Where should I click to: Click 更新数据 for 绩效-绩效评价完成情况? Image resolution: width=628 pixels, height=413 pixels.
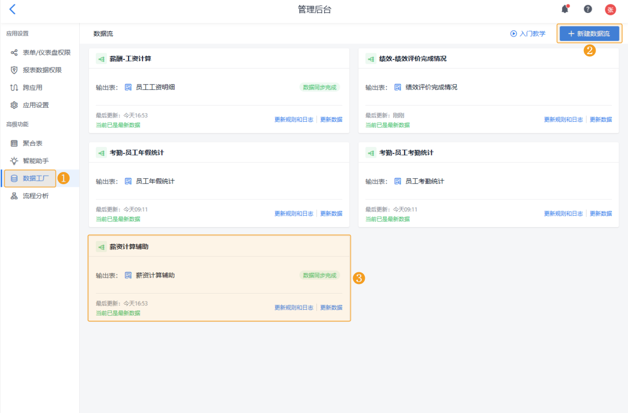tap(601, 119)
